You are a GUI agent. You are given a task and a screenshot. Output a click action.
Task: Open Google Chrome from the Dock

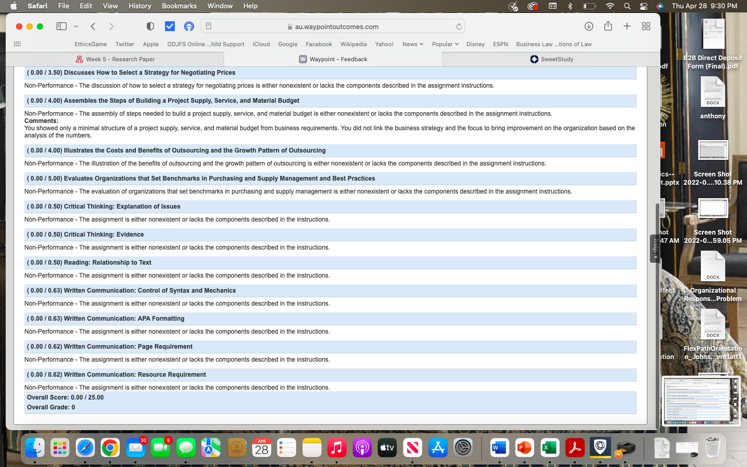click(x=110, y=447)
